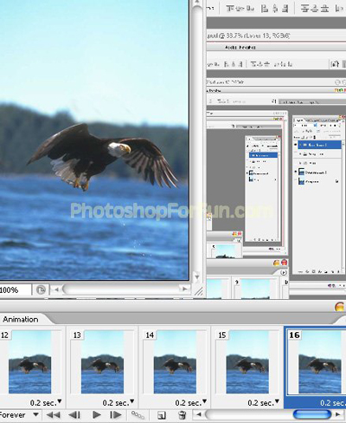Duplicate the selected animation frame
Screen dimensions: 346x423
[162, 415]
